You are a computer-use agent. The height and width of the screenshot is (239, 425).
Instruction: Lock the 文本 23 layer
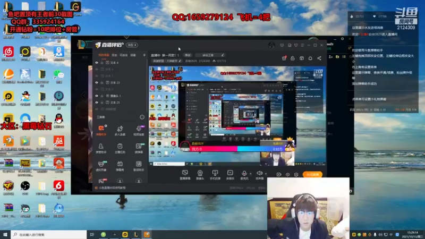click(102, 83)
